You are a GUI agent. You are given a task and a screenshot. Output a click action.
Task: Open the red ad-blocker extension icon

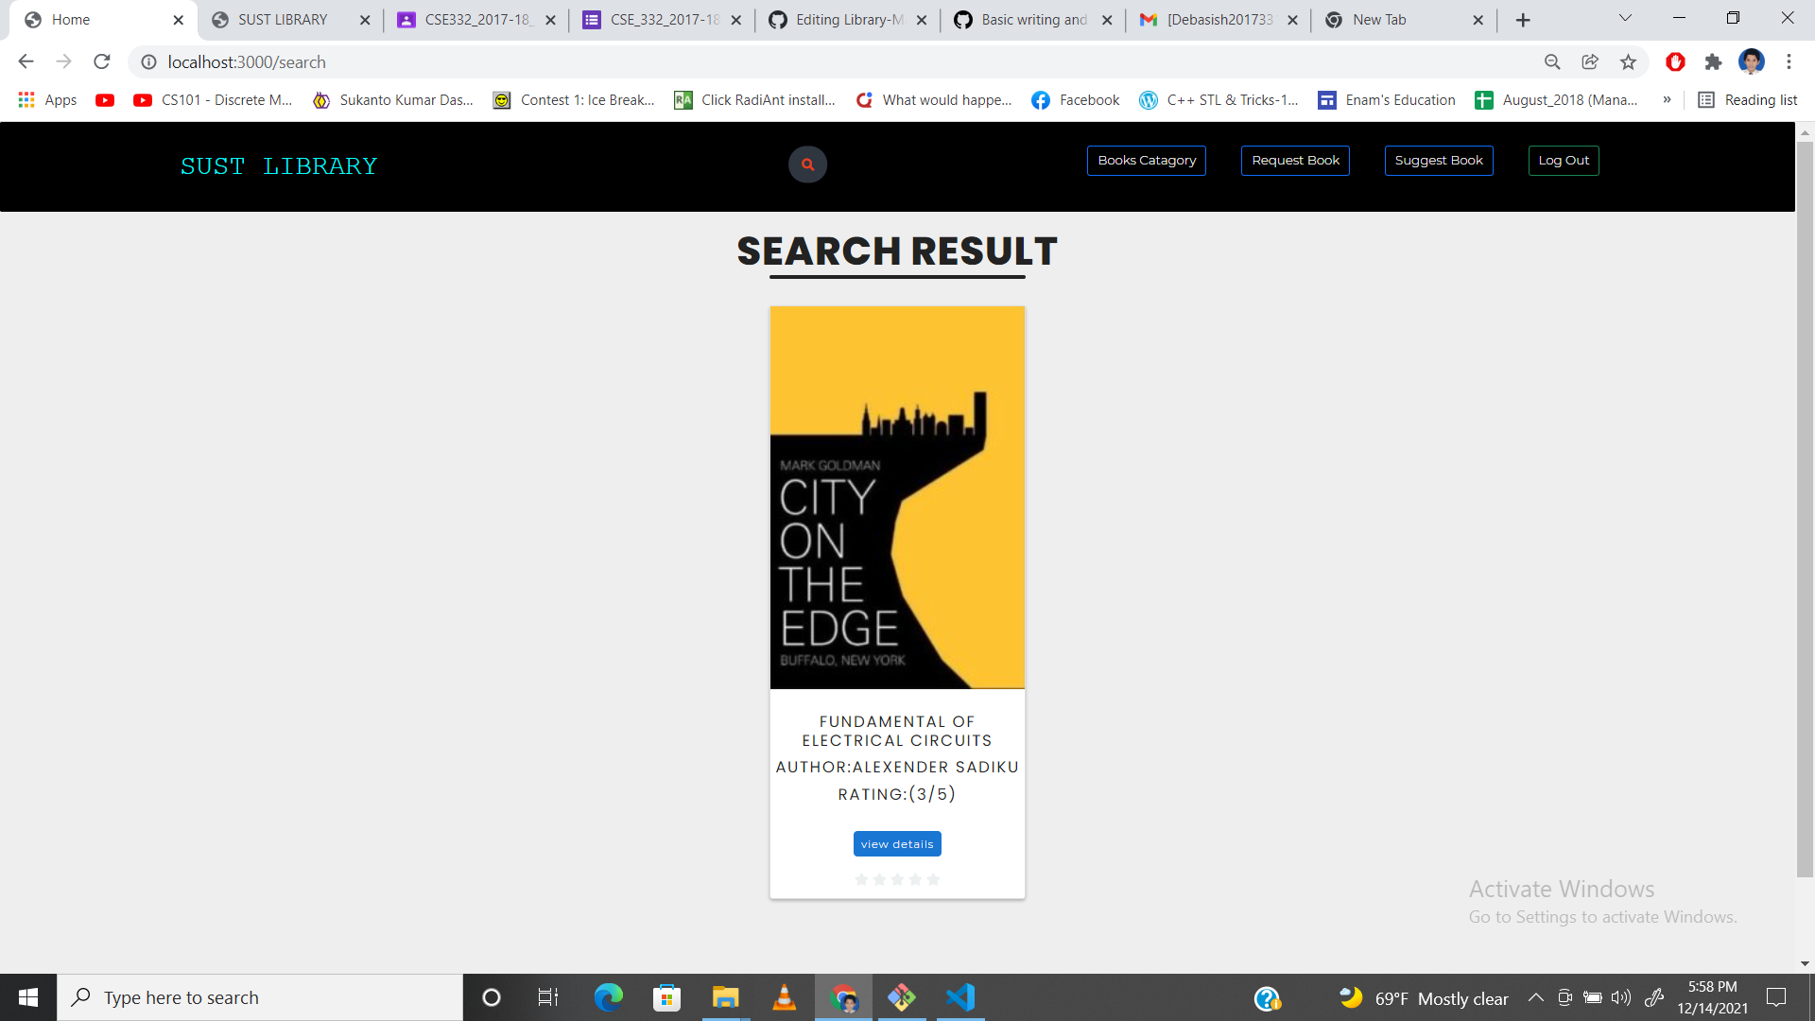1675,62
